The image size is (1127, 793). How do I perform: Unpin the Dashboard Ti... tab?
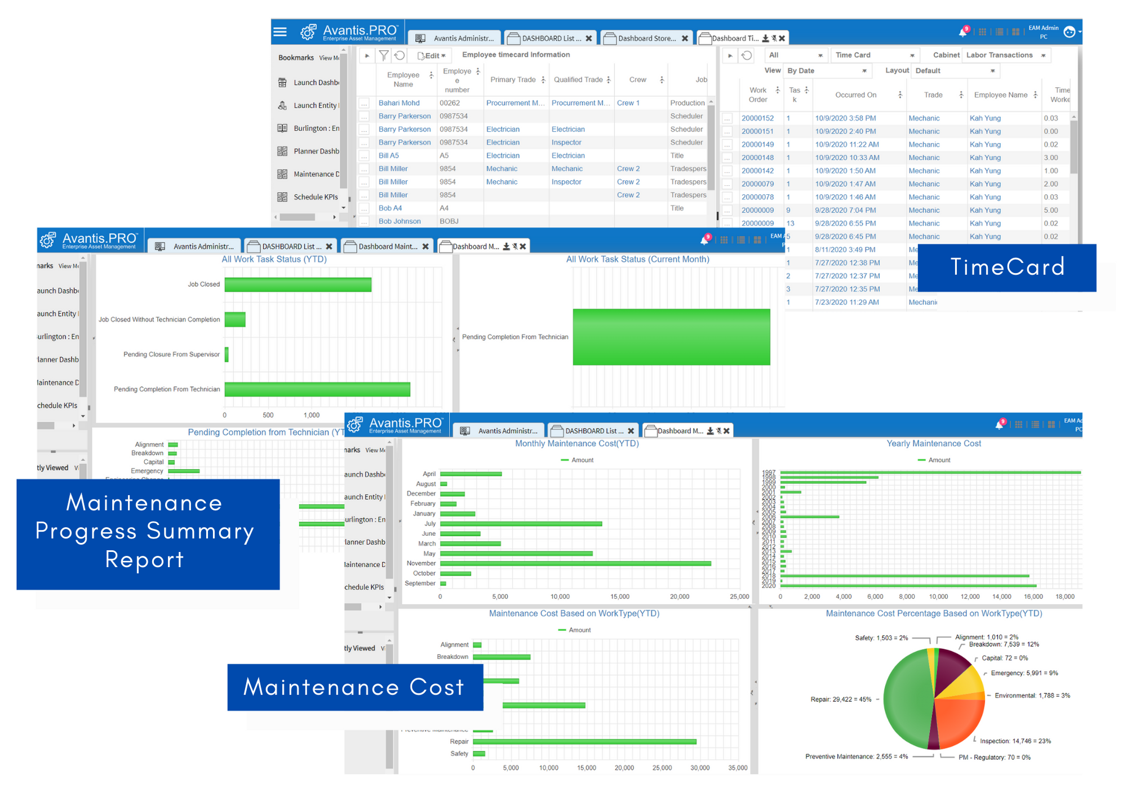(774, 38)
